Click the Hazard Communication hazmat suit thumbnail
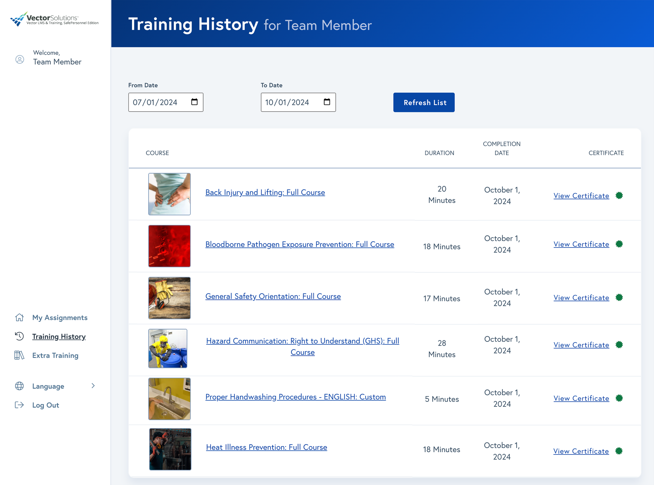This screenshot has width=654, height=485. (168, 348)
